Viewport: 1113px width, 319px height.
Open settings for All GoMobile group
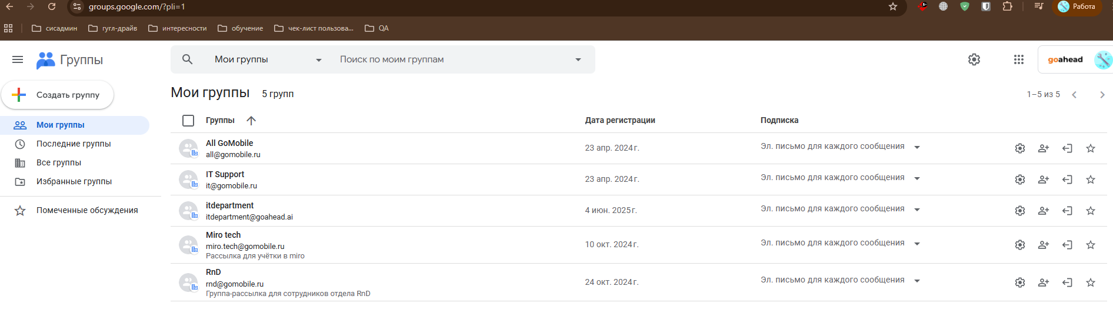(1019, 148)
